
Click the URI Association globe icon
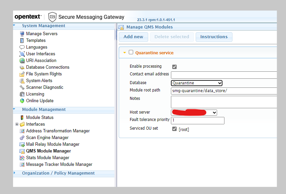pos(22,61)
